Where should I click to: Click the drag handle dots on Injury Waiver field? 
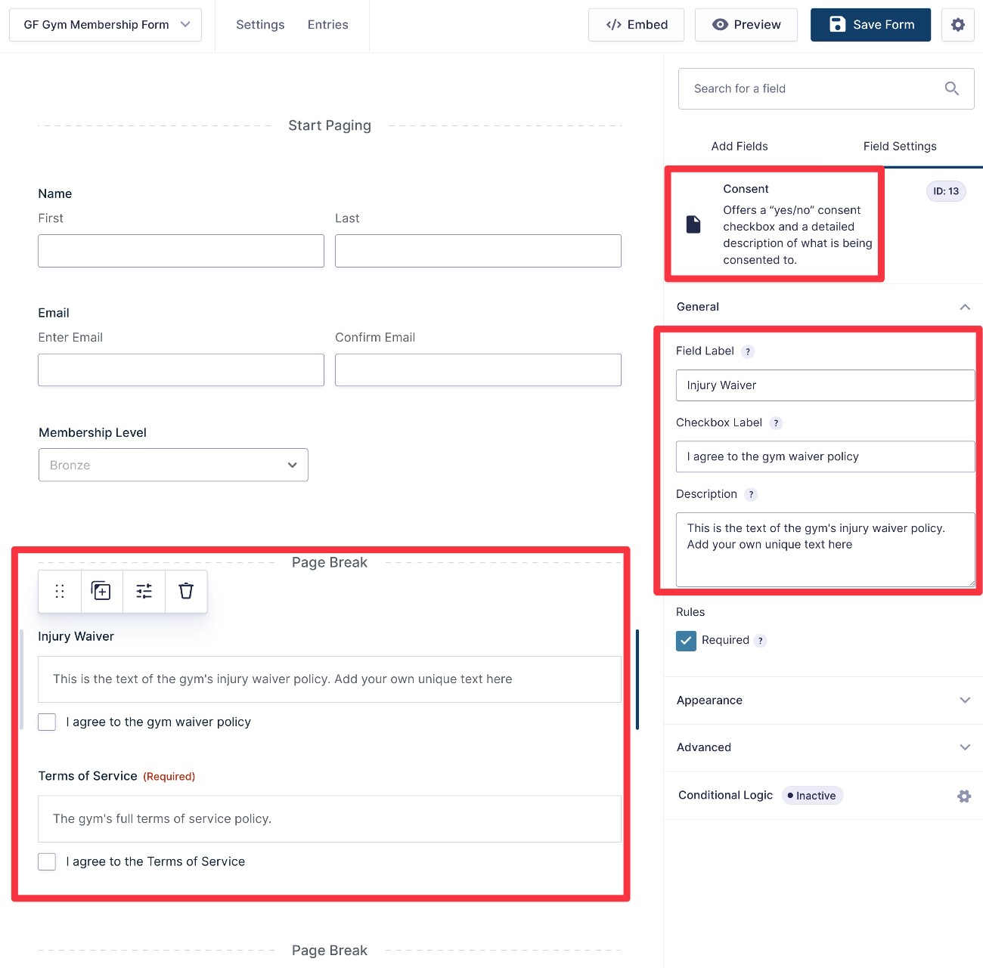click(x=59, y=591)
